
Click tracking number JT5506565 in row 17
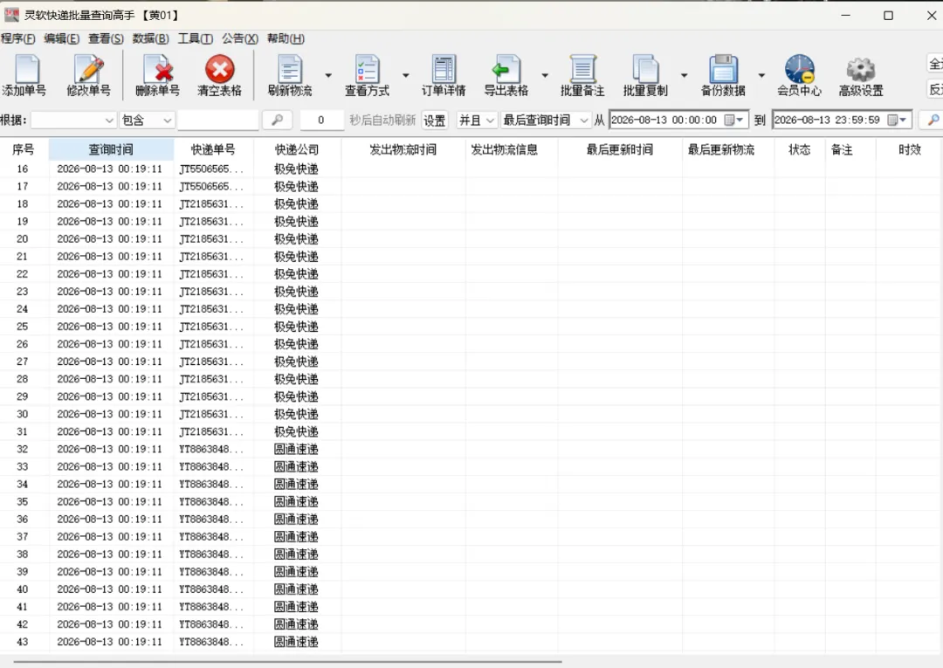pyautogui.click(x=211, y=186)
